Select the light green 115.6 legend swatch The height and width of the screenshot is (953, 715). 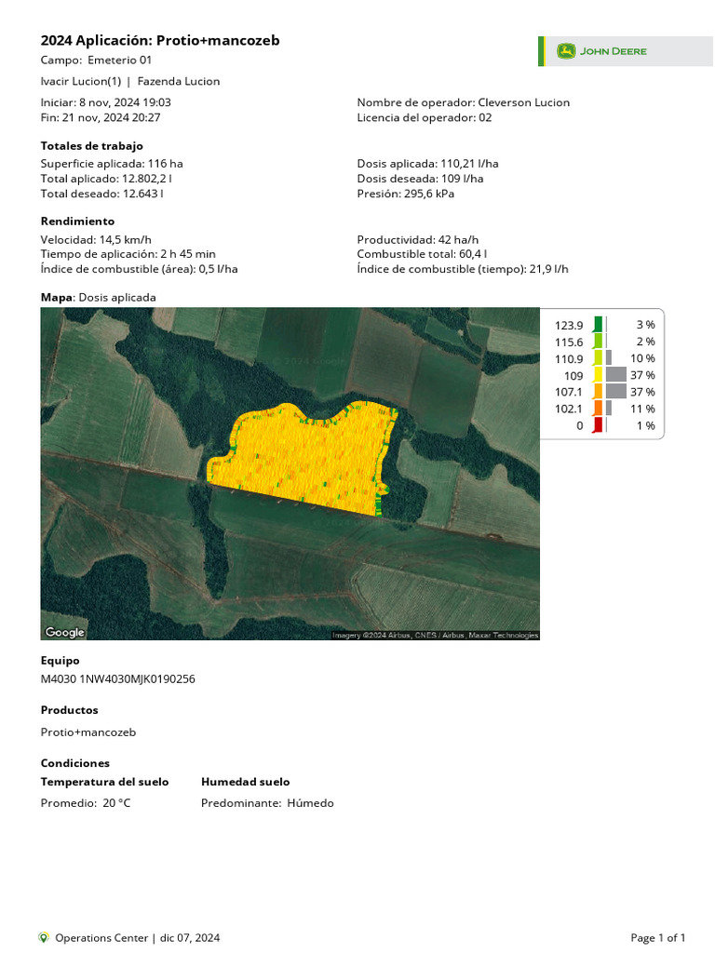pos(598,341)
